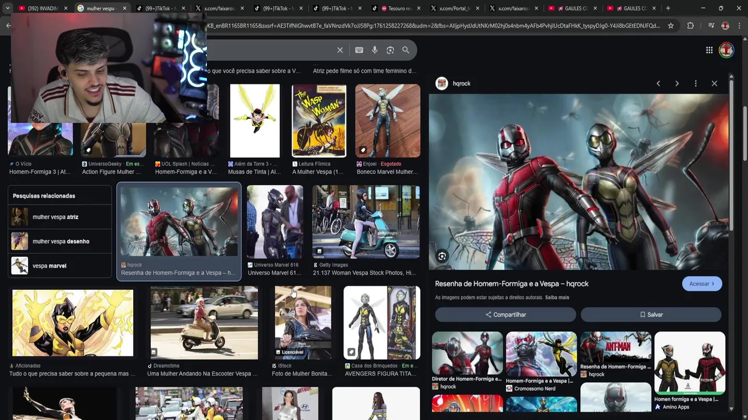The image size is (748, 420).
Task: Open the preview panel three-dot options menu
Action: pos(695,83)
